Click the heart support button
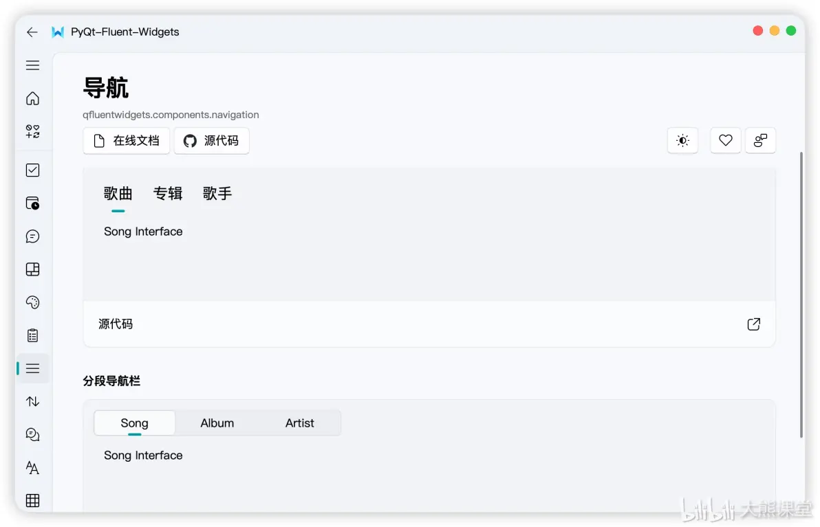The image size is (820, 527). click(725, 140)
